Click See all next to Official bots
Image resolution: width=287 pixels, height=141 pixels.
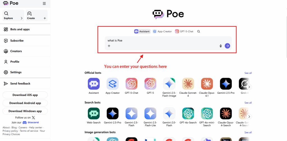click(x=248, y=73)
